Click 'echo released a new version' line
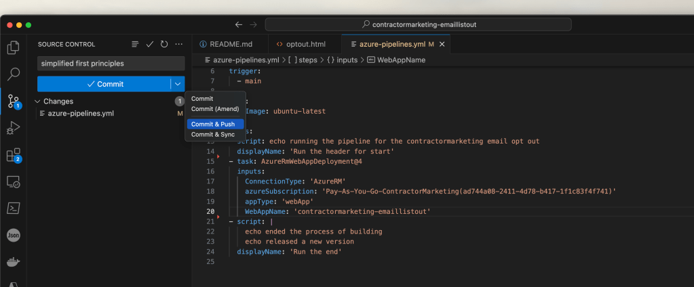This screenshot has width=694, height=287. click(299, 242)
